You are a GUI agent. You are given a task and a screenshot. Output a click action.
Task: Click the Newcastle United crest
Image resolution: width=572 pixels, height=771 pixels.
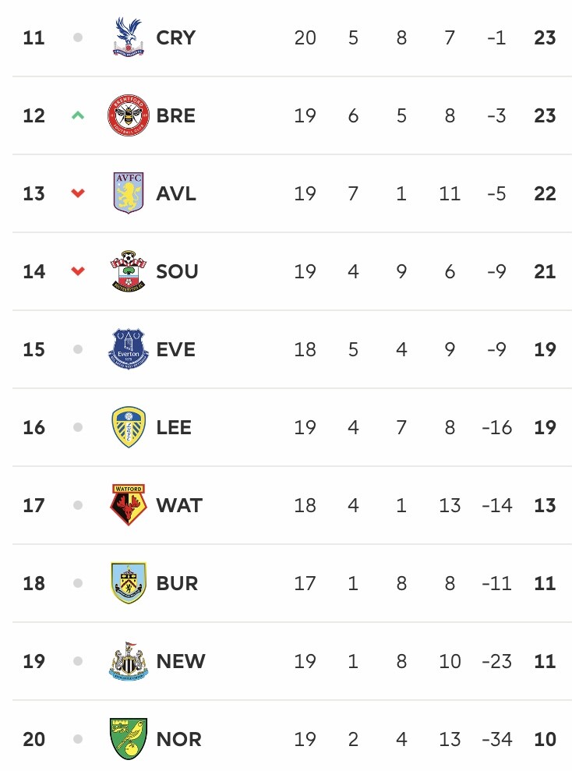(x=129, y=660)
